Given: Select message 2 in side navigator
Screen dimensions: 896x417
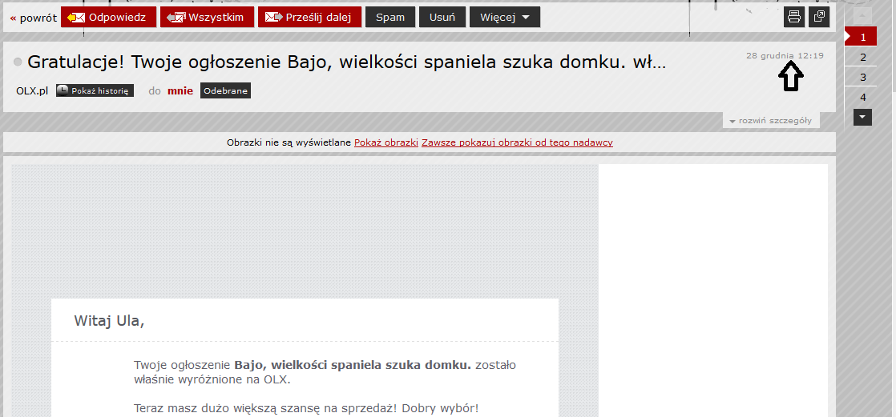Looking at the screenshot, I should tap(862, 57).
